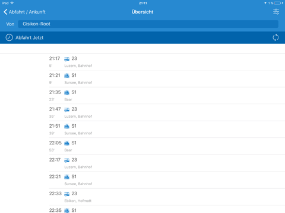Tap train icon of 22:05 departure
The image size is (285, 213).
(67, 143)
